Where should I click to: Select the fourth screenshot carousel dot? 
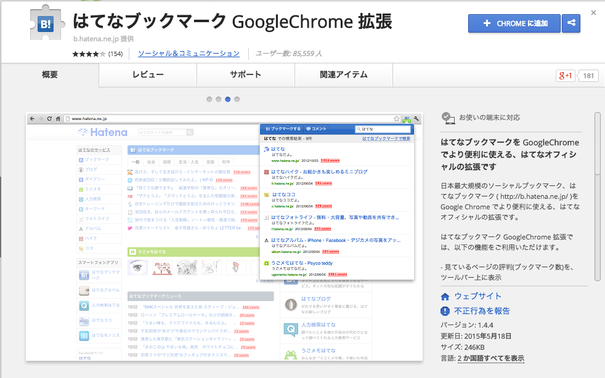[237, 100]
